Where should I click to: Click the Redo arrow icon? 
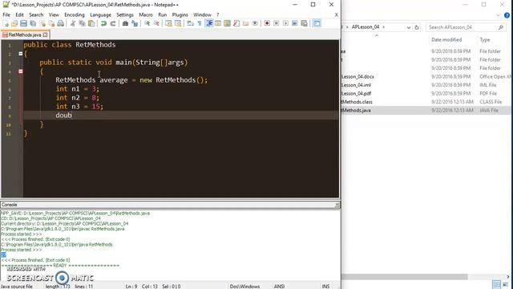point(113,23)
